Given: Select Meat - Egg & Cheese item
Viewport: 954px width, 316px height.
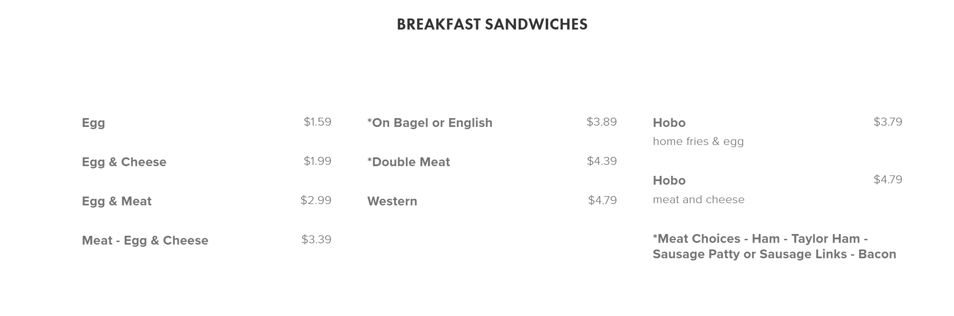Looking at the screenshot, I should (x=145, y=241).
